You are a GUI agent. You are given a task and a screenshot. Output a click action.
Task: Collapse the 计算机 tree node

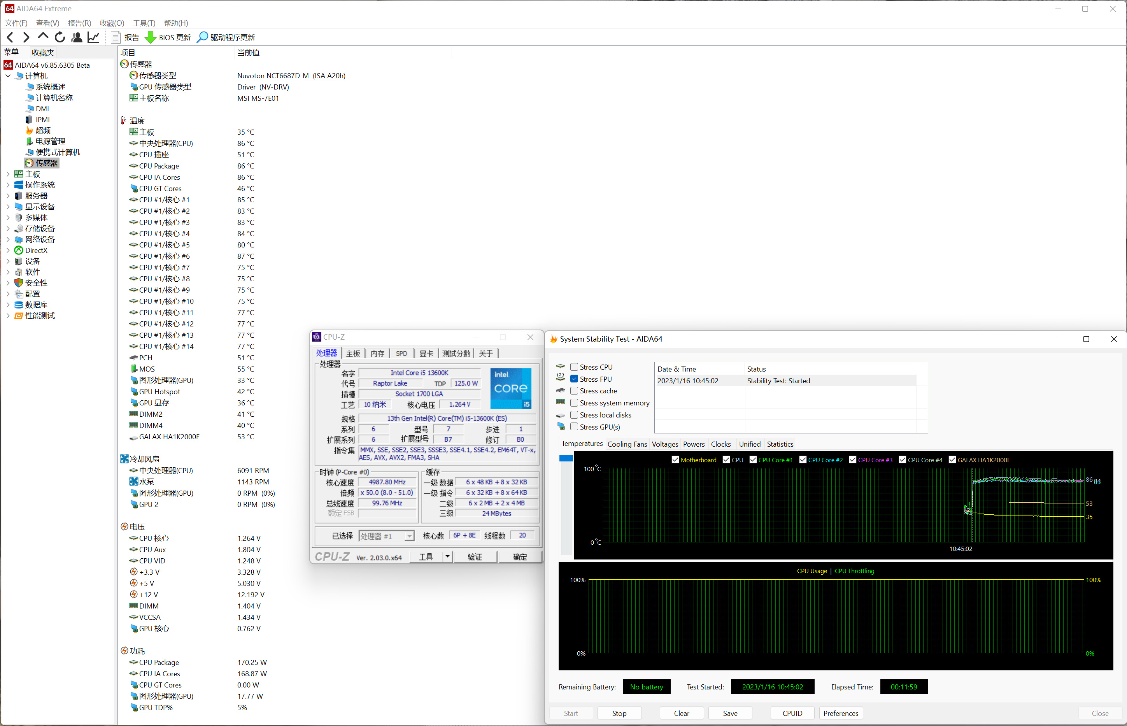click(8, 76)
